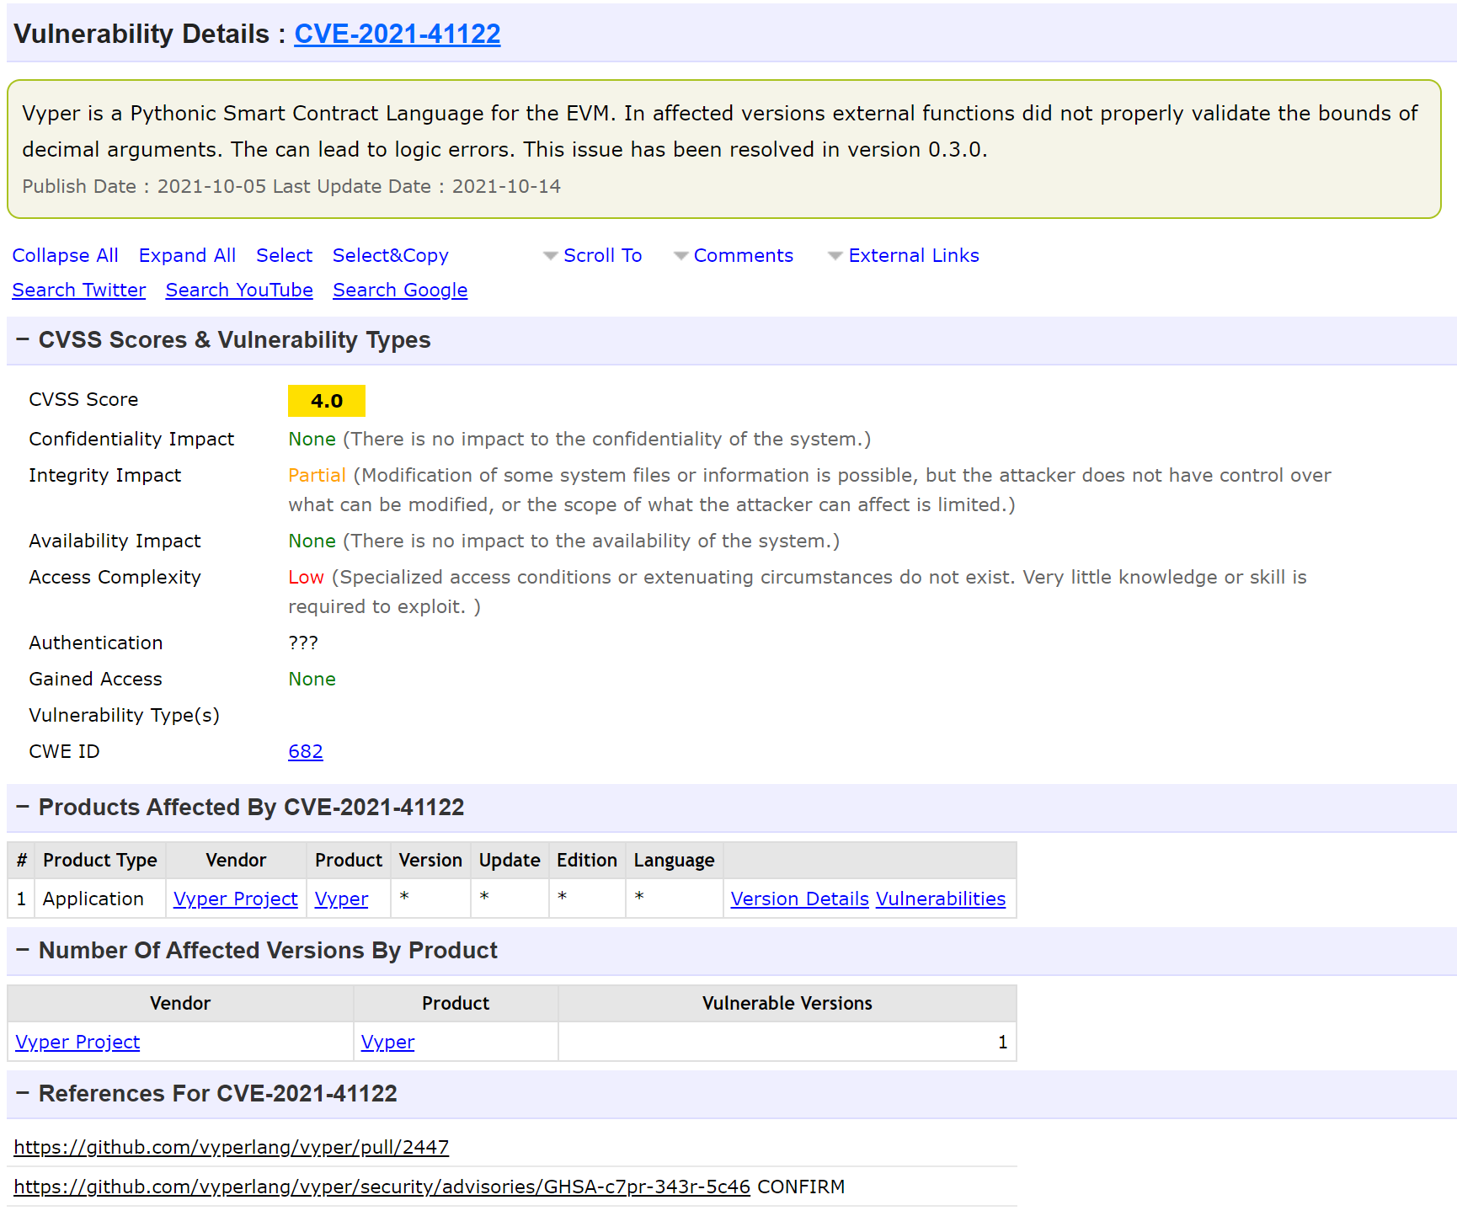Screen dimensions: 1457x1216
Task: Open Vyper Project link in affected versions table
Action: click(77, 1042)
